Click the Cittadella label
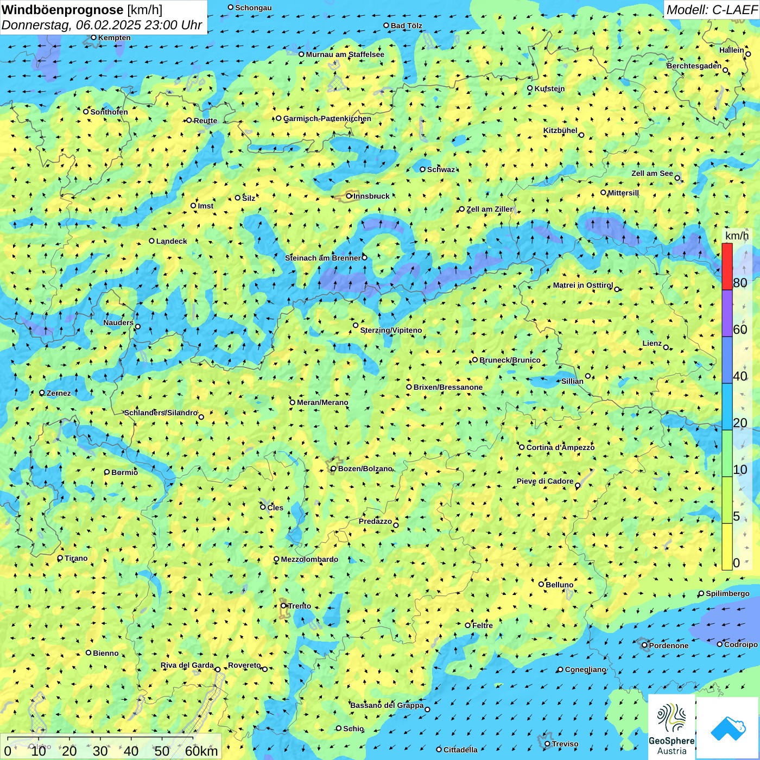Image resolution: width=760 pixels, height=760 pixels. (x=460, y=750)
